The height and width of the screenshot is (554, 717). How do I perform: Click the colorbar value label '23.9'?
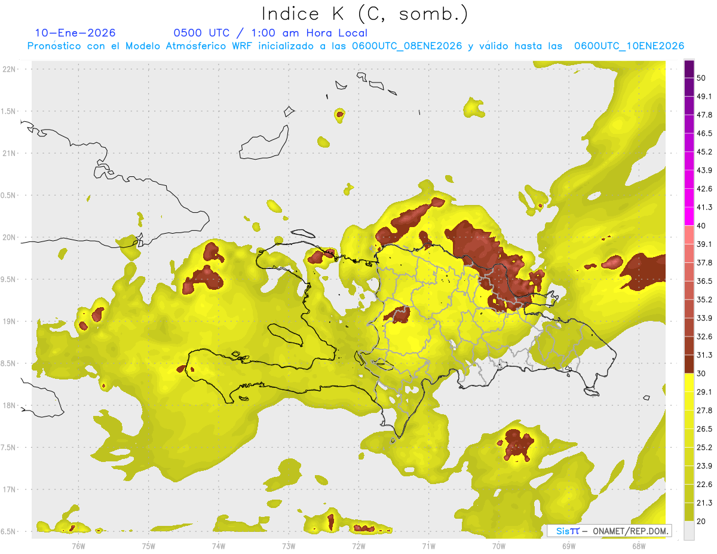pos(704,466)
